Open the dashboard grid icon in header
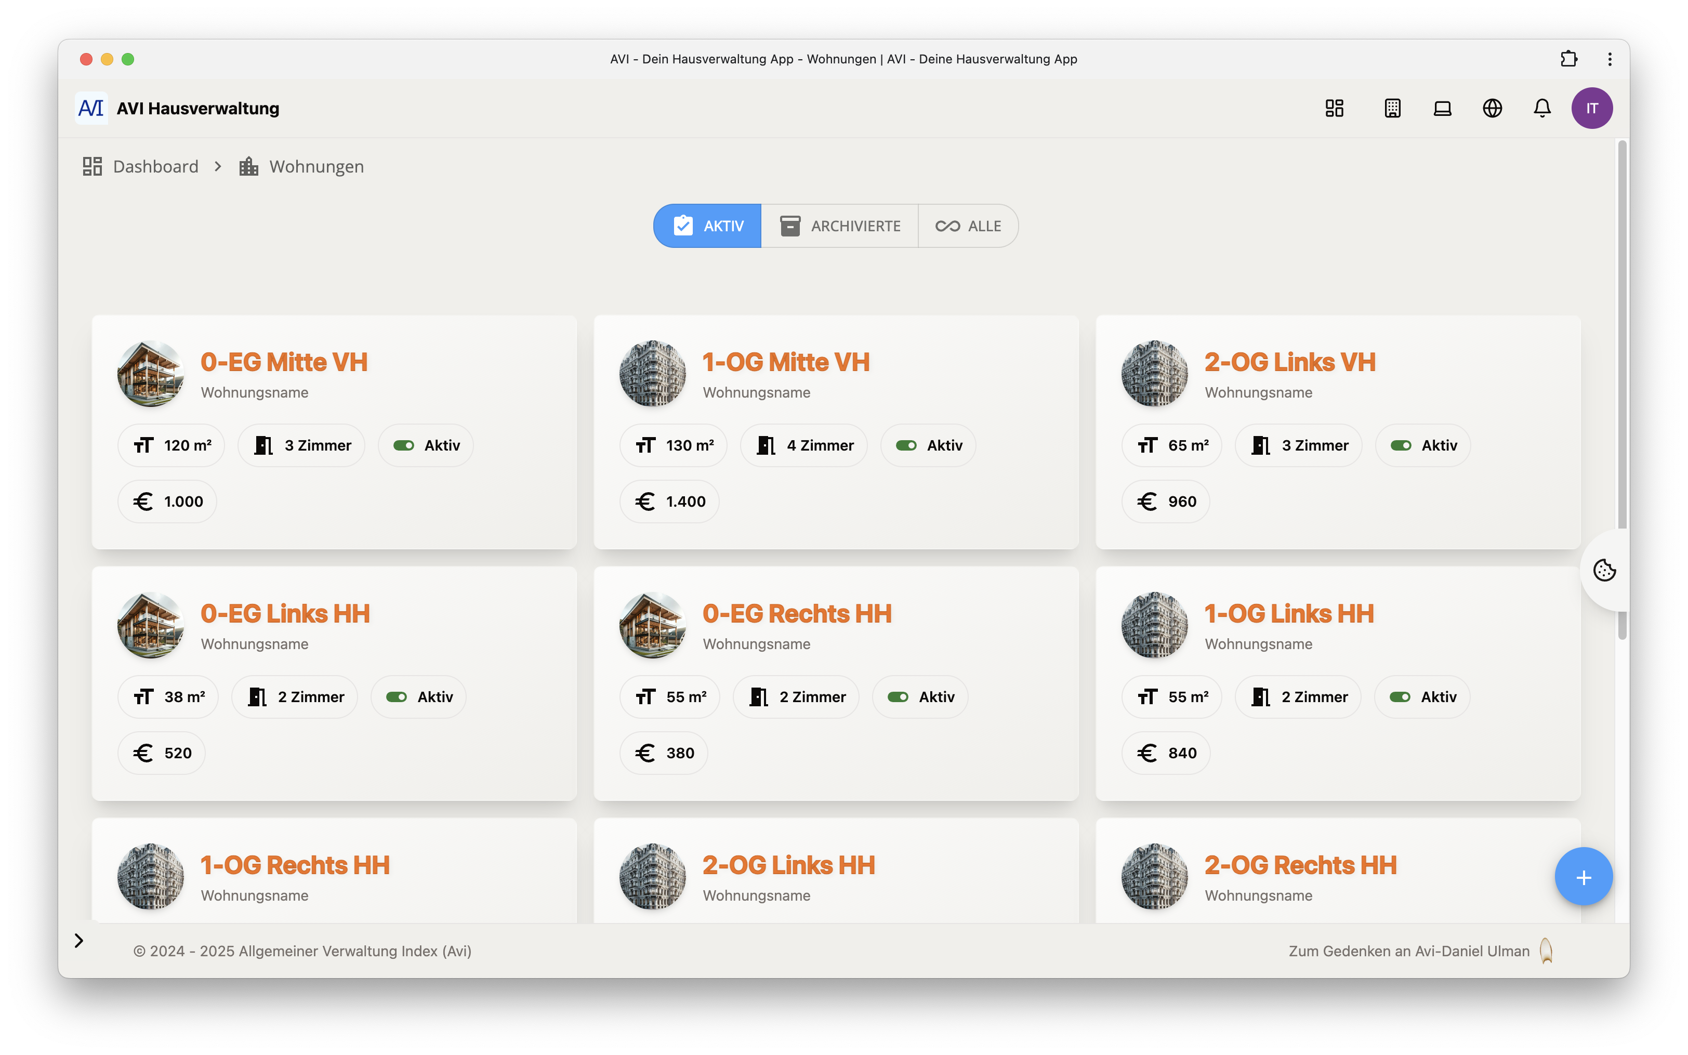This screenshot has height=1055, width=1688. (1335, 108)
